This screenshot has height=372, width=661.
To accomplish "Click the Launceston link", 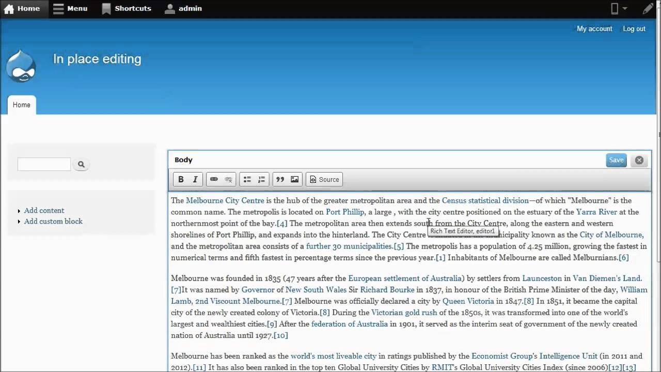I will (542, 278).
